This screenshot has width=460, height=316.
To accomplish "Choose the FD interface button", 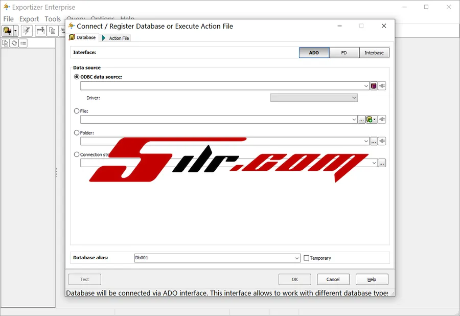I will click(344, 53).
